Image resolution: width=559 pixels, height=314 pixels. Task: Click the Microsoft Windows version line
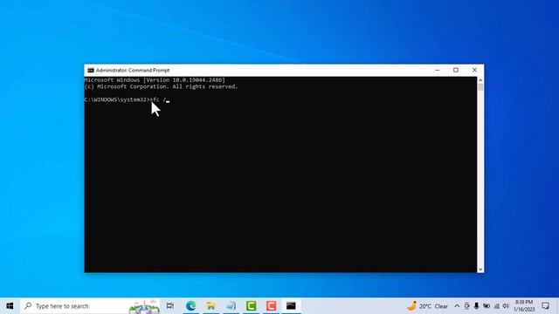pyautogui.click(x=155, y=80)
